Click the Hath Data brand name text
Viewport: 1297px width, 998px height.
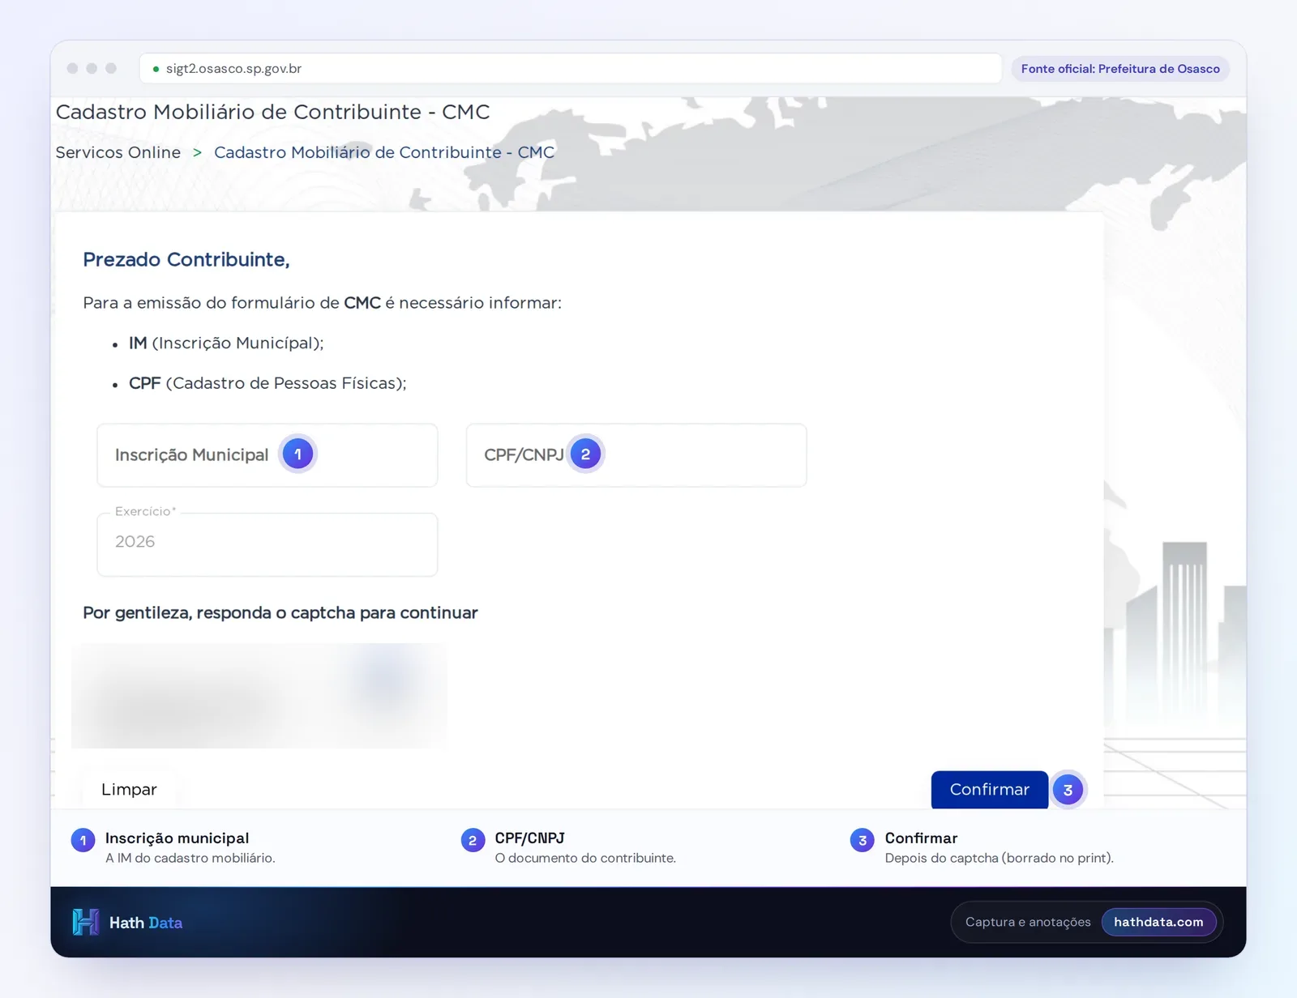pyautogui.click(x=146, y=923)
